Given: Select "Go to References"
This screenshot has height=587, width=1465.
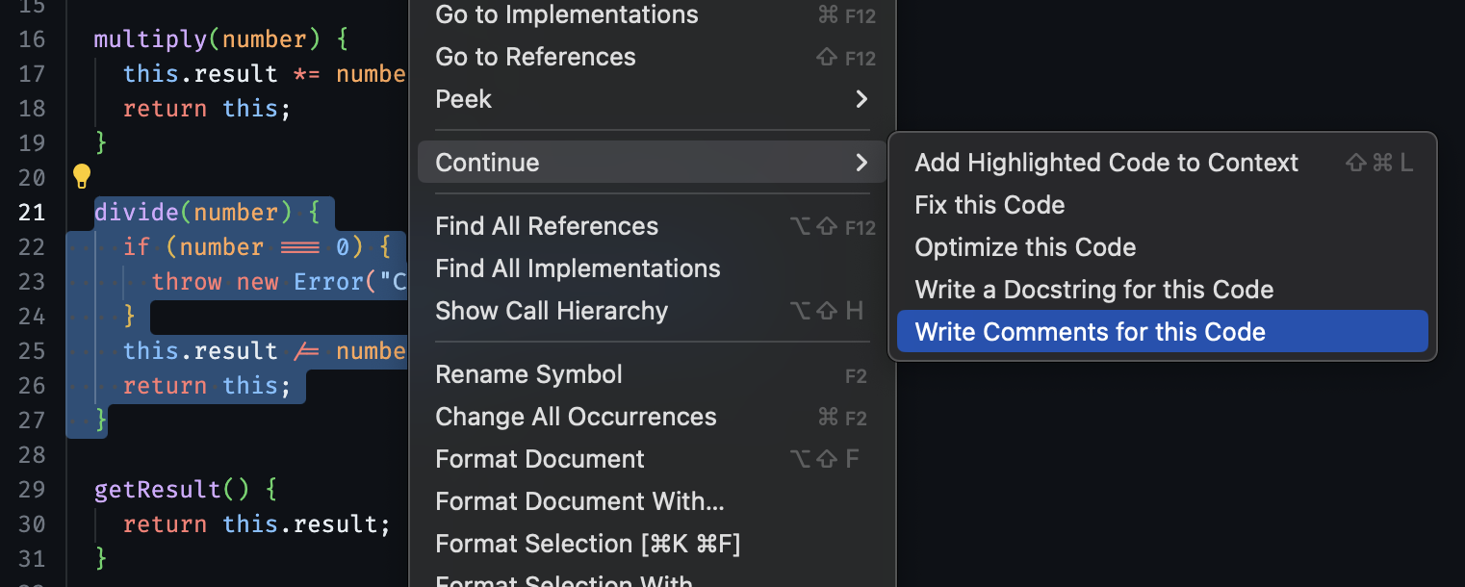Looking at the screenshot, I should click(x=535, y=57).
